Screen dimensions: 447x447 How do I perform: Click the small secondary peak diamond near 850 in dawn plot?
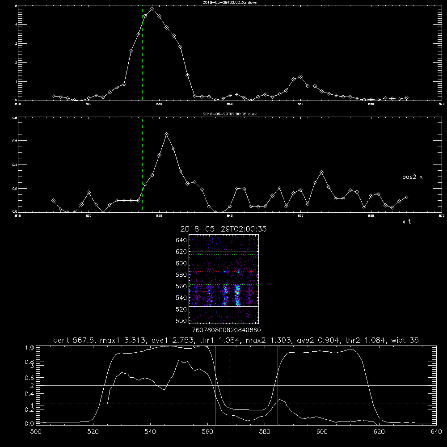pos(300,77)
